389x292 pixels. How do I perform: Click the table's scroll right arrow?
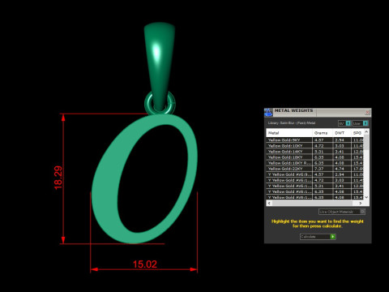point(361,203)
